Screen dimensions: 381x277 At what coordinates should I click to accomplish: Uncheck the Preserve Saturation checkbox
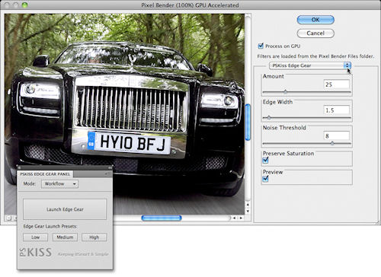265,161
